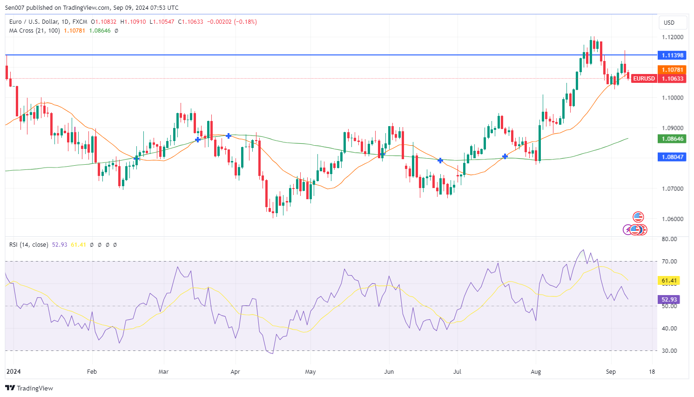
Task: Click the 70.00 RSI scale label
Action: 669,262
